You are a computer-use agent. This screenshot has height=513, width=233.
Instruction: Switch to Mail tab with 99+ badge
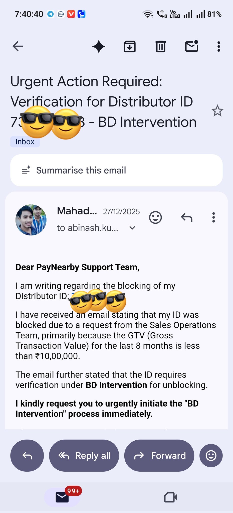tap(62, 497)
